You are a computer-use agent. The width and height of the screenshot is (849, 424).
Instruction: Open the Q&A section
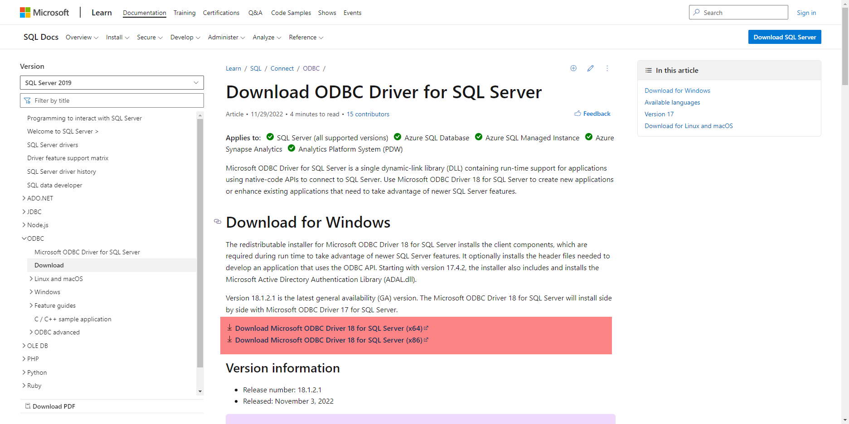pos(255,13)
